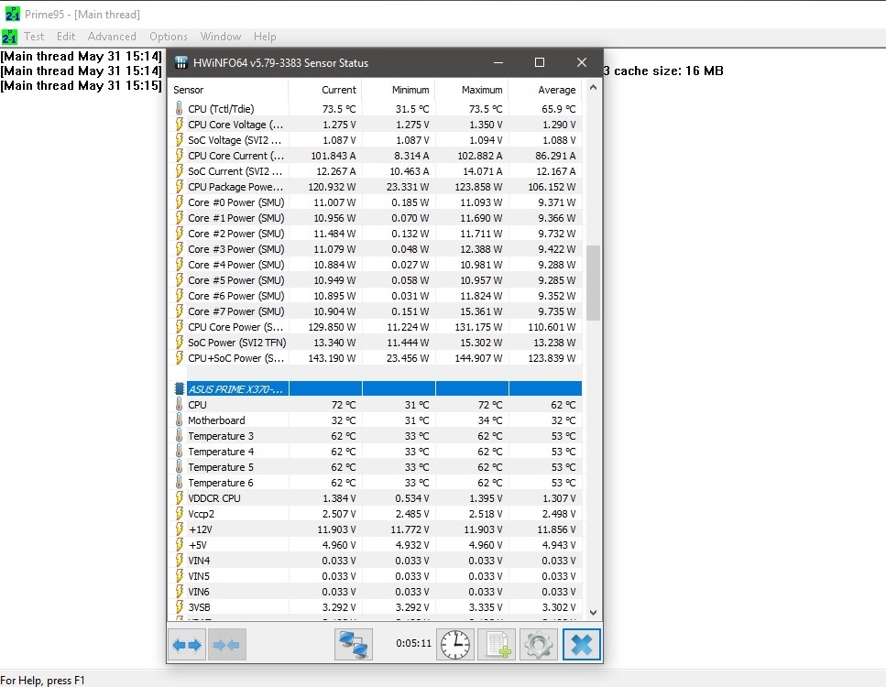Screen dimensions: 886x687
Task: Select the VIN4 sensor row
Action: pos(375,561)
